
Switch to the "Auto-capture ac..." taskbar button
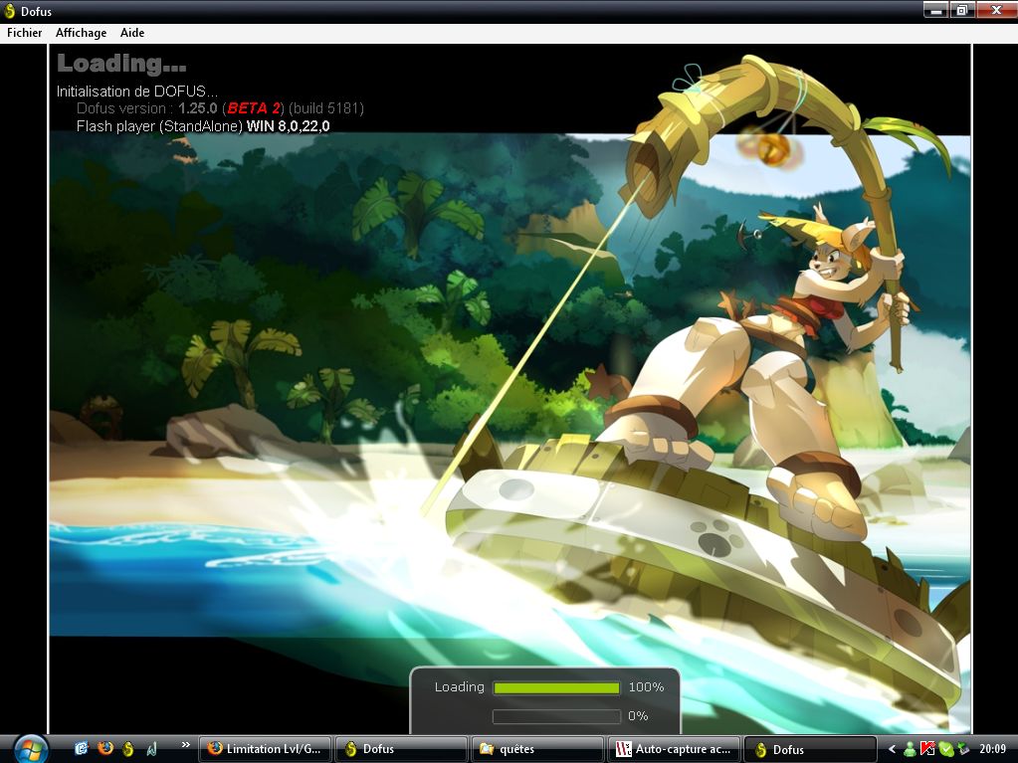point(674,749)
